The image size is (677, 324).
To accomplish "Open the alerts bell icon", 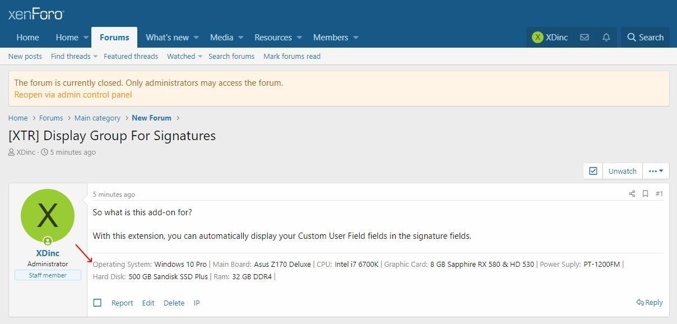I will tap(606, 38).
